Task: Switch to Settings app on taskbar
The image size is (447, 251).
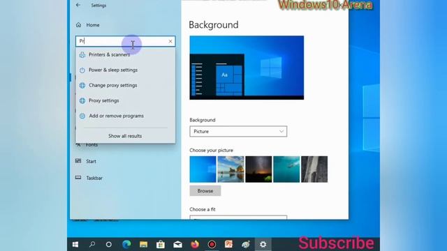Action: [x=263, y=245]
